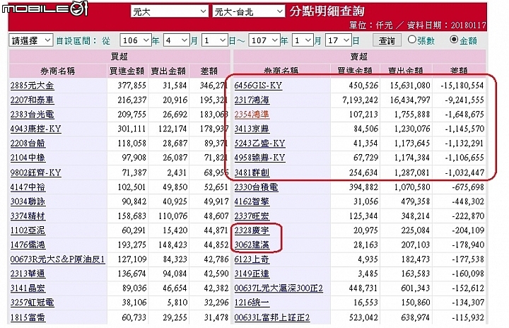Open the 4958臻鼎-KY stock link
This screenshot has height=328, width=509.
pyautogui.click(x=260, y=158)
